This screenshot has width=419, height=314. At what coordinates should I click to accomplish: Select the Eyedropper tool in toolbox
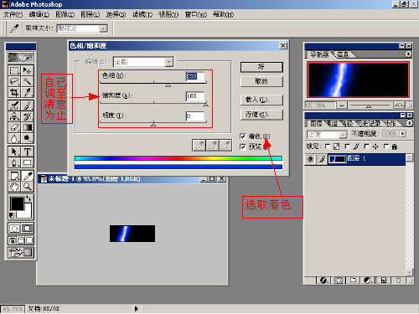pos(28,176)
